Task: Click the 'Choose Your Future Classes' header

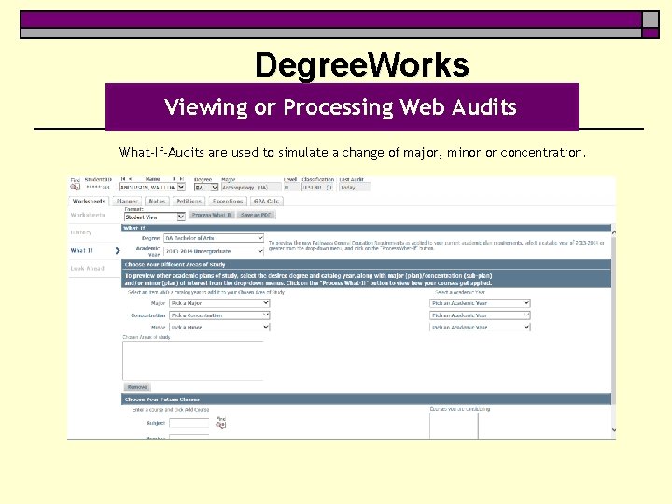Action: (367, 399)
